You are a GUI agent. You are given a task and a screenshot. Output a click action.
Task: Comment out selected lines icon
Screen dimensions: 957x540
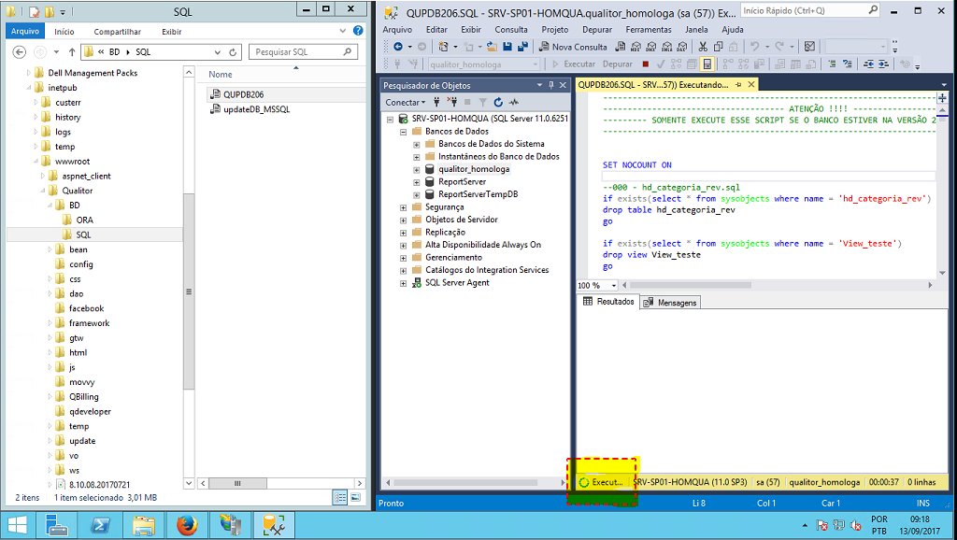tap(833, 64)
